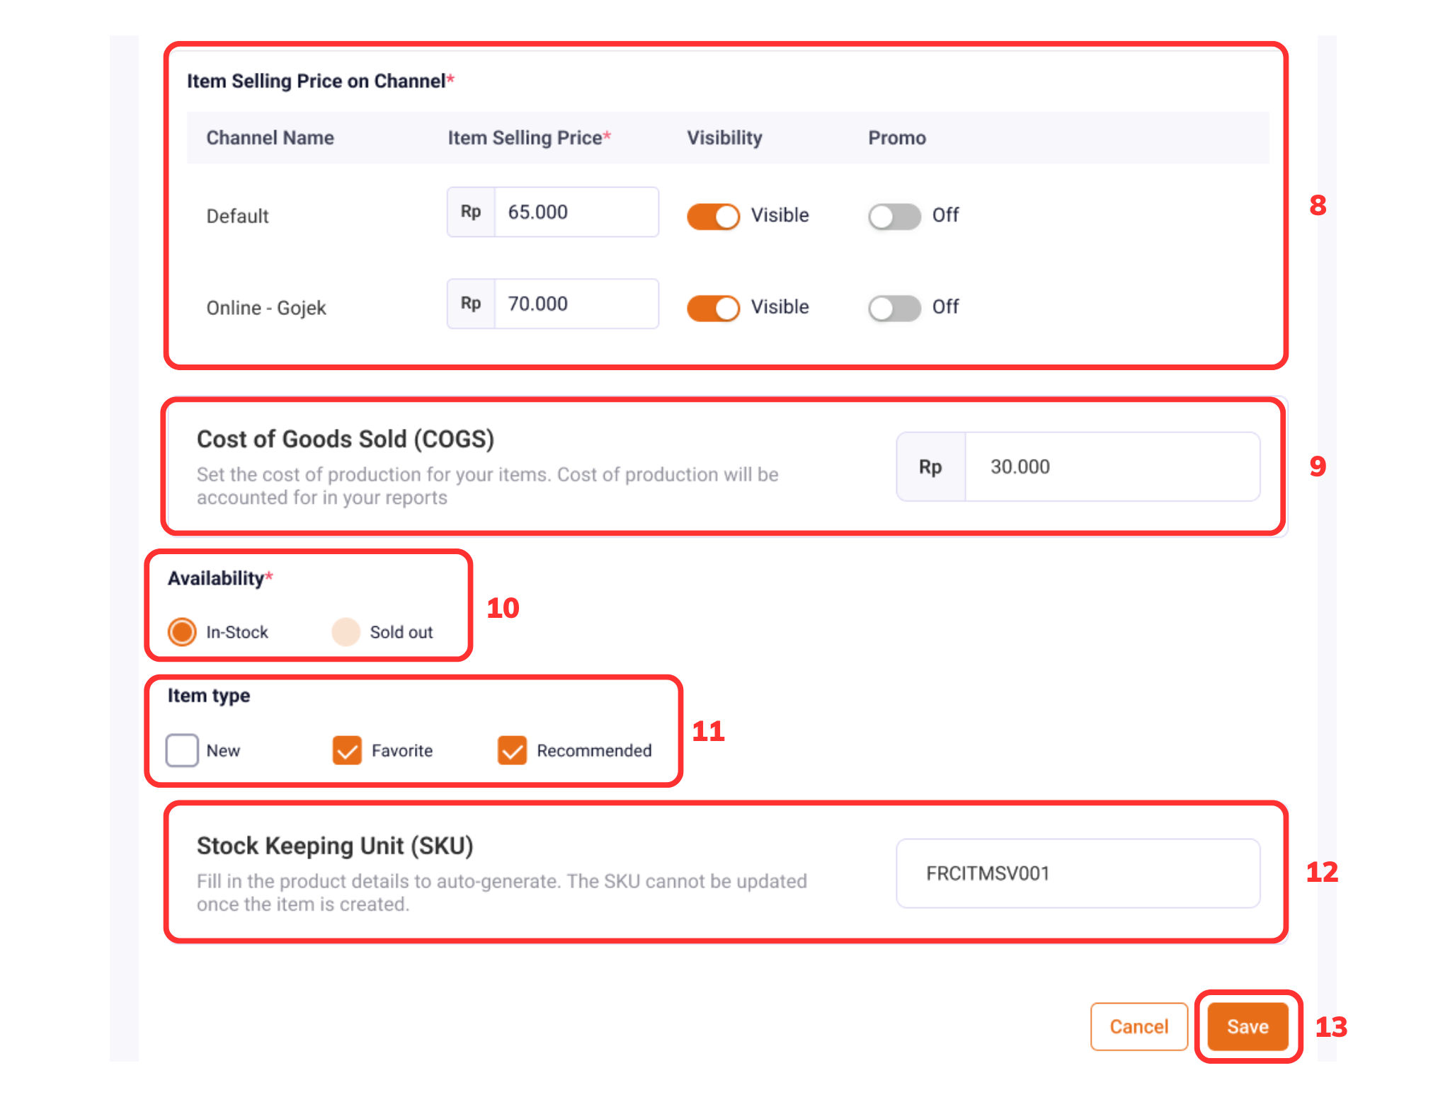
Task: Click the Save button
Action: click(x=1247, y=1026)
